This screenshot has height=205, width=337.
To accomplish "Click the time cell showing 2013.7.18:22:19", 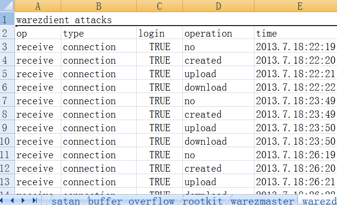I will (295, 47).
